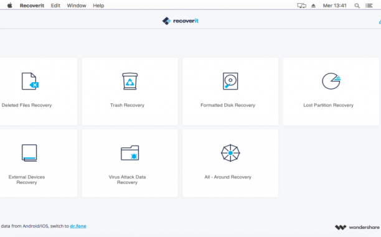The width and height of the screenshot is (381, 237).
Task: Open Trash Recovery recycle bin icon
Action: [x=129, y=81]
